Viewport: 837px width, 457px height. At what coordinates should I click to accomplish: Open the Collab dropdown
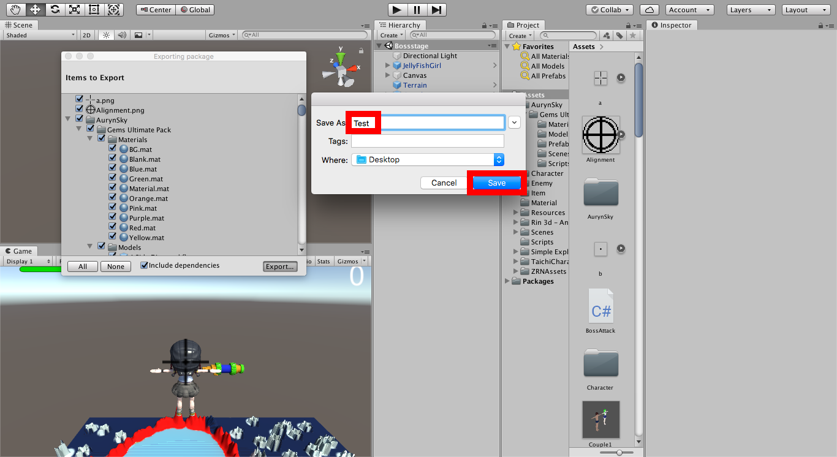tap(610, 10)
